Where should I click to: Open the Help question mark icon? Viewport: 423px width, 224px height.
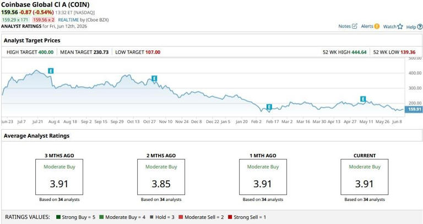click(x=420, y=26)
